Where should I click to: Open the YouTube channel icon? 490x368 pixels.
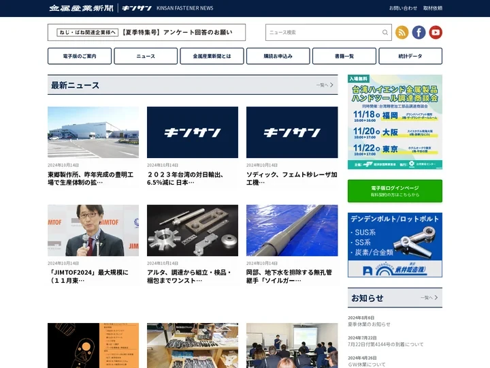pos(436,32)
